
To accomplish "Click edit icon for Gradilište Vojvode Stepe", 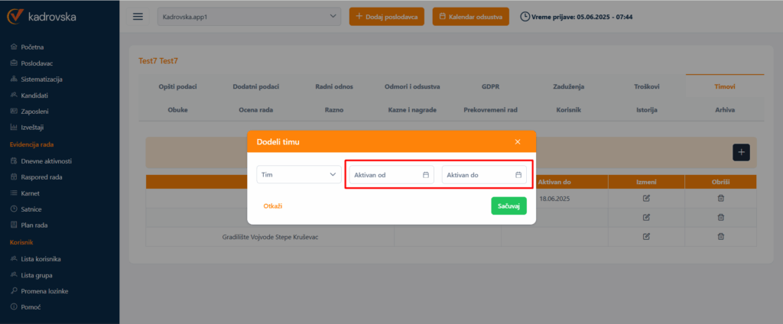I will (646, 237).
